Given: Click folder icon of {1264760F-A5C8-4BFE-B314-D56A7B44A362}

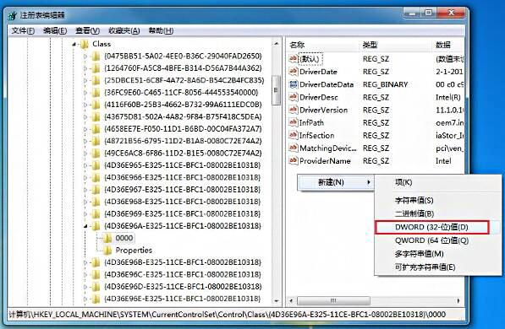Looking at the screenshot, I should coord(96,68).
